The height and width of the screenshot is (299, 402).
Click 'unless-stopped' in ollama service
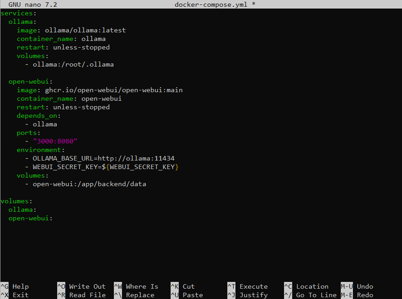[x=81, y=47]
